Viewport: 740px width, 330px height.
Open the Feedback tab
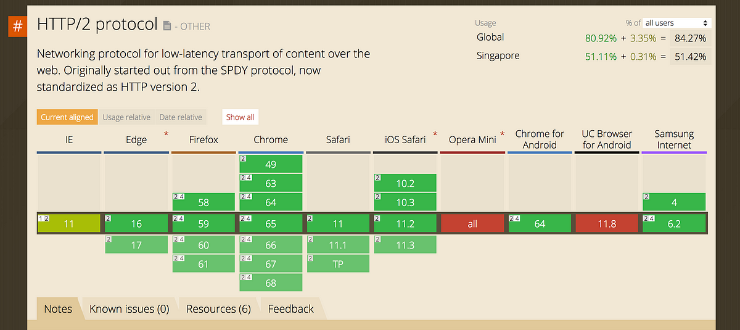pos(290,309)
